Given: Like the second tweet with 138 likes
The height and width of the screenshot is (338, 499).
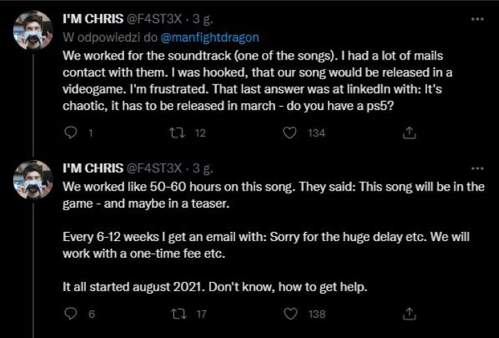Looking at the screenshot, I should pyautogui.click(x=292, y=314).
